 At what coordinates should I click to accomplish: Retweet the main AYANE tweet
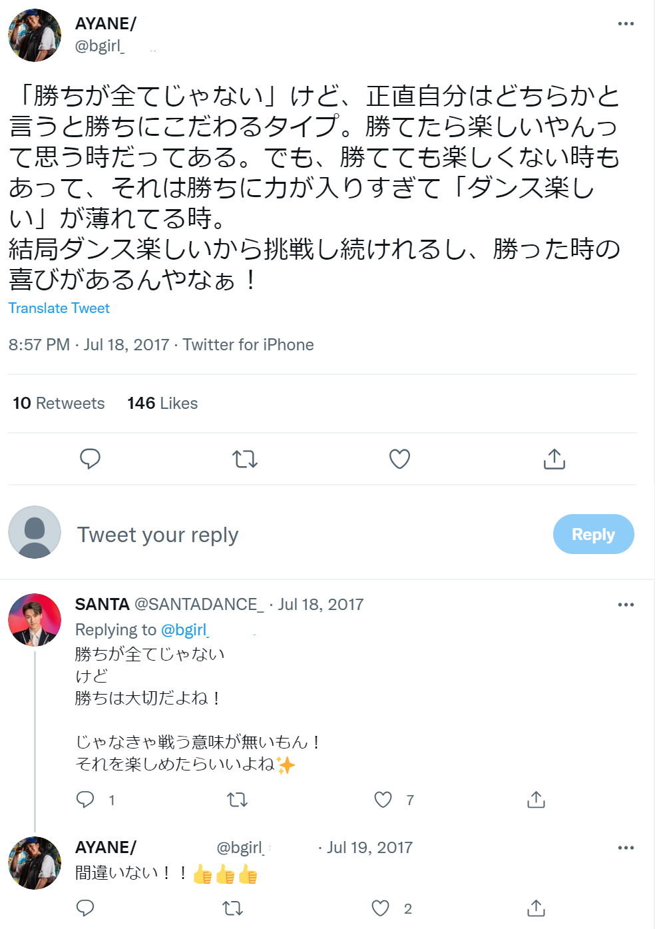(245, 459)
